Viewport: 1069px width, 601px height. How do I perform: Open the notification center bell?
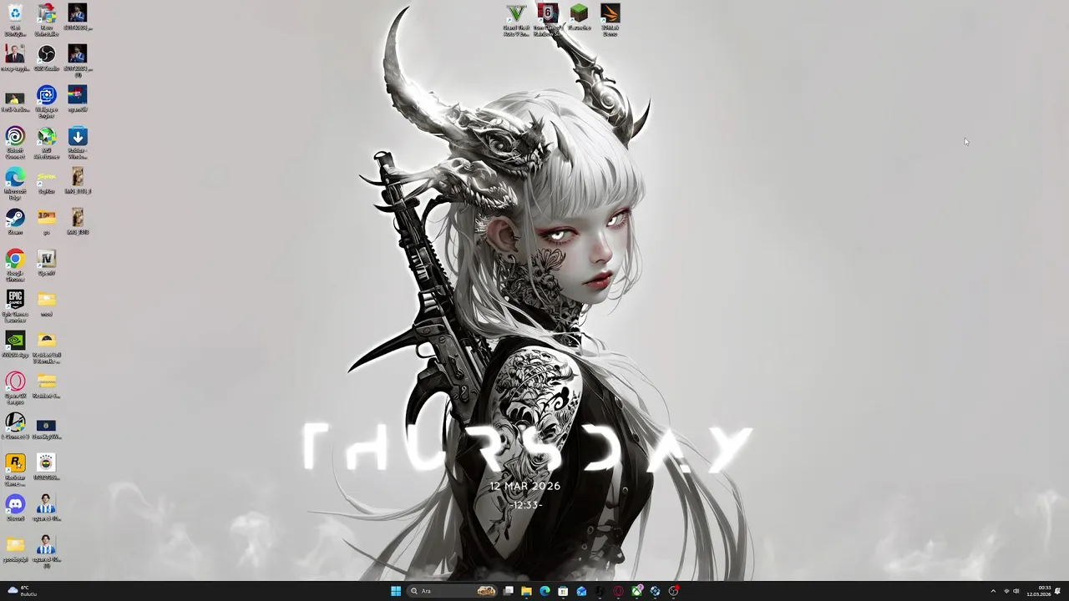(x=1057, y=591)
